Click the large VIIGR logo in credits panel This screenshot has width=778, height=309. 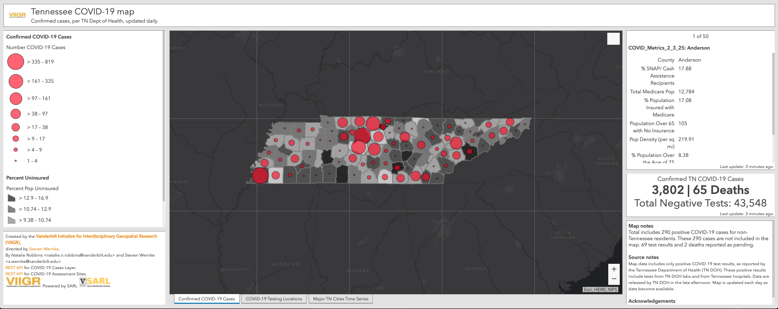point(23,282)
